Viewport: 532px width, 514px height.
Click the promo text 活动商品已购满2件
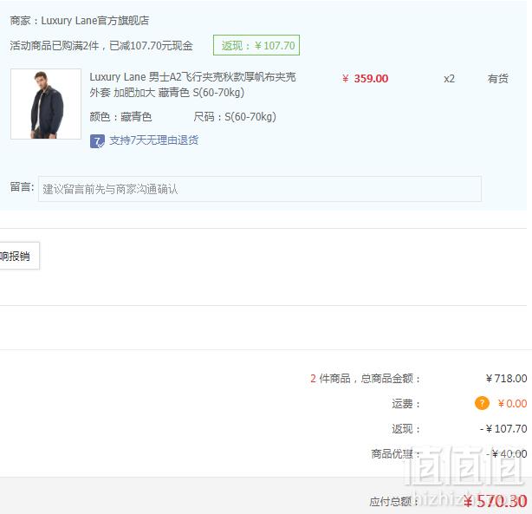(x=55, y=45)
